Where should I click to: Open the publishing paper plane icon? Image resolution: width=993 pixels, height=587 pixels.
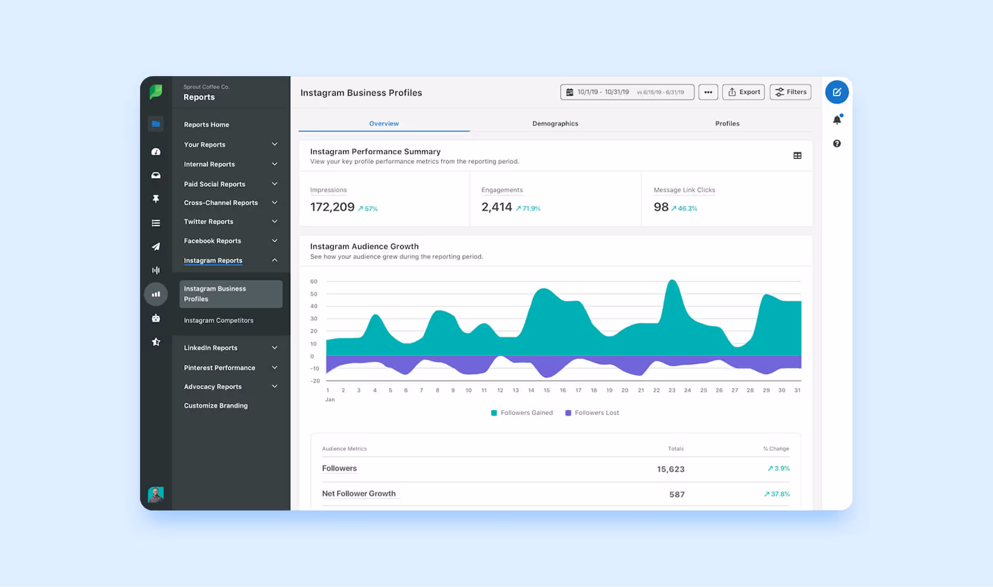tap(156, 247)
